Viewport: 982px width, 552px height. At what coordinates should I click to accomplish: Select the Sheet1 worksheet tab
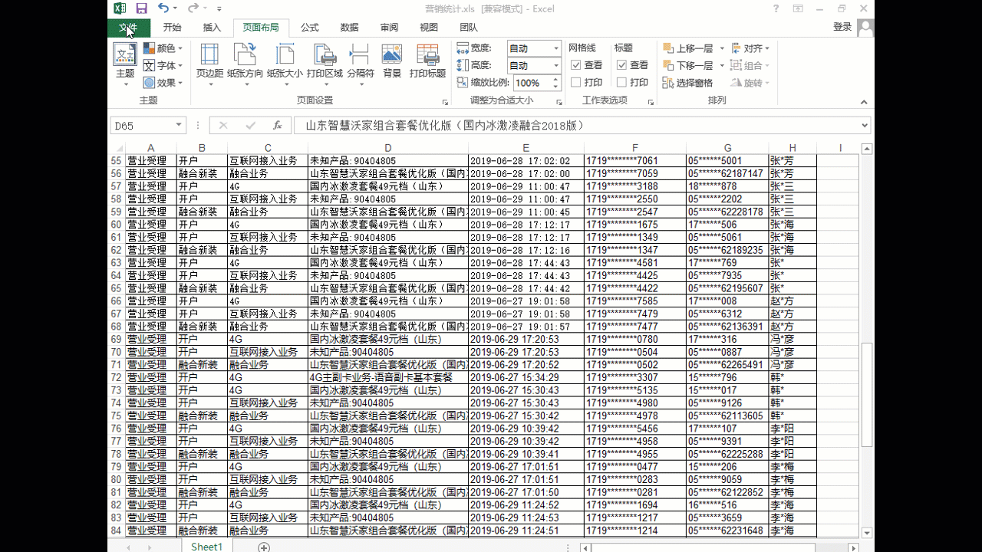coord(206,547)
